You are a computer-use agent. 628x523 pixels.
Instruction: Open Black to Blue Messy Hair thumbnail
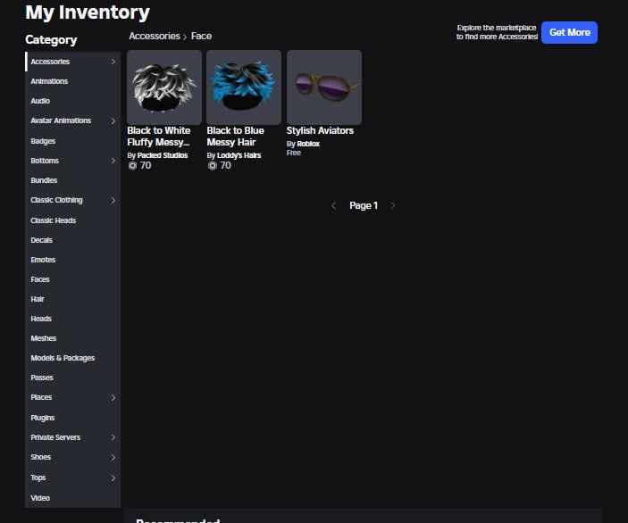click(243, 87)
